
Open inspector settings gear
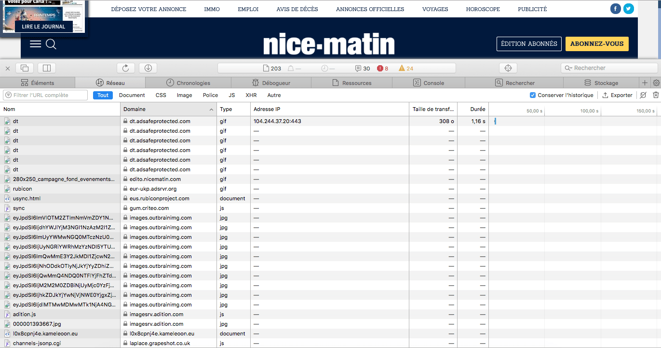(656, 83)
